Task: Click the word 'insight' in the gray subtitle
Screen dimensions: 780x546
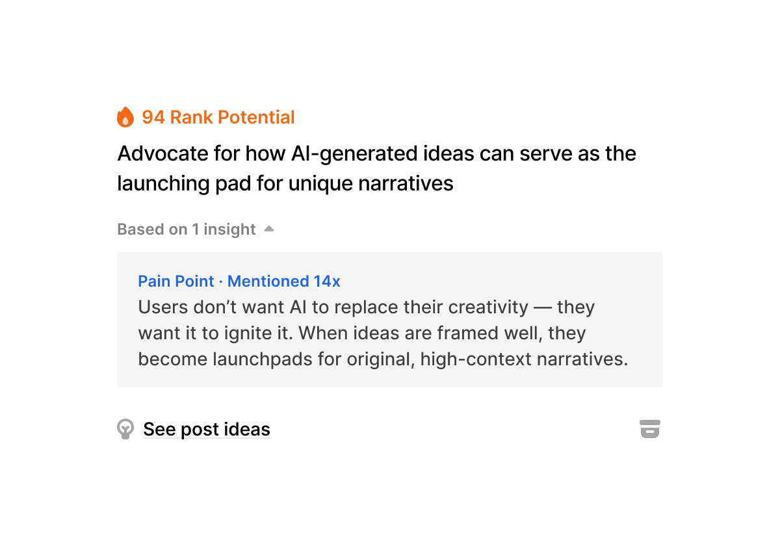Action: point(229,229)
